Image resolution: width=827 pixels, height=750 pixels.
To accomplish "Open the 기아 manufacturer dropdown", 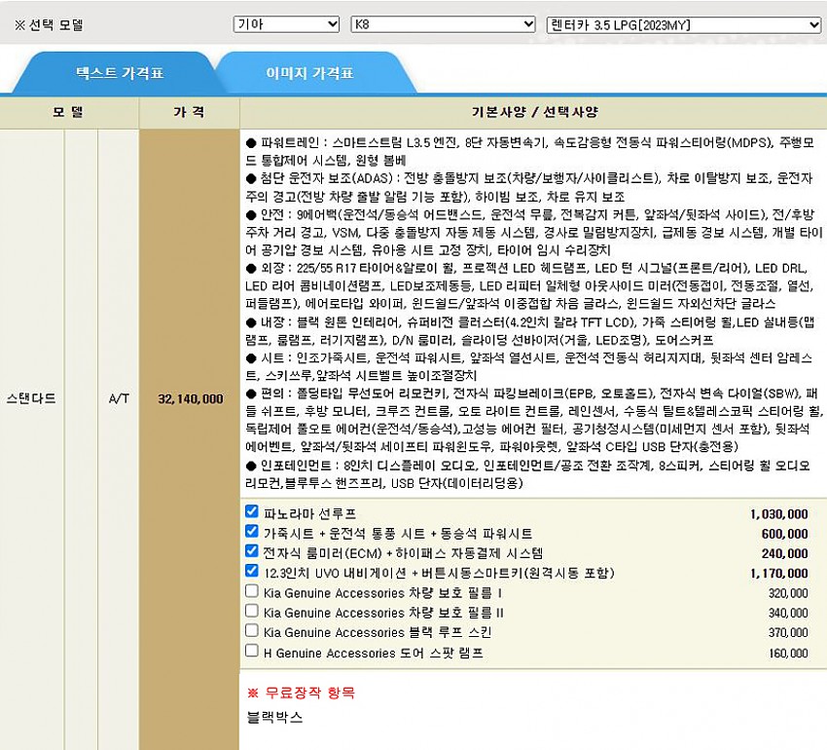I will (286, 24).
